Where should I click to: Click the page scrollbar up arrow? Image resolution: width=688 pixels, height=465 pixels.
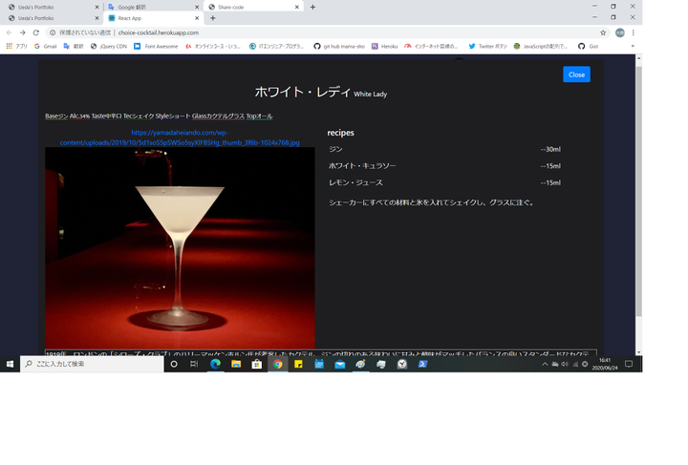pos(639,58)
